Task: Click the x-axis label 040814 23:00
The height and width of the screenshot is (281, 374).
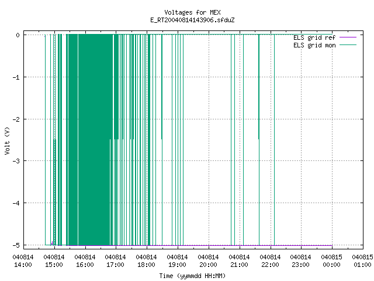Action: pos(301,261)
